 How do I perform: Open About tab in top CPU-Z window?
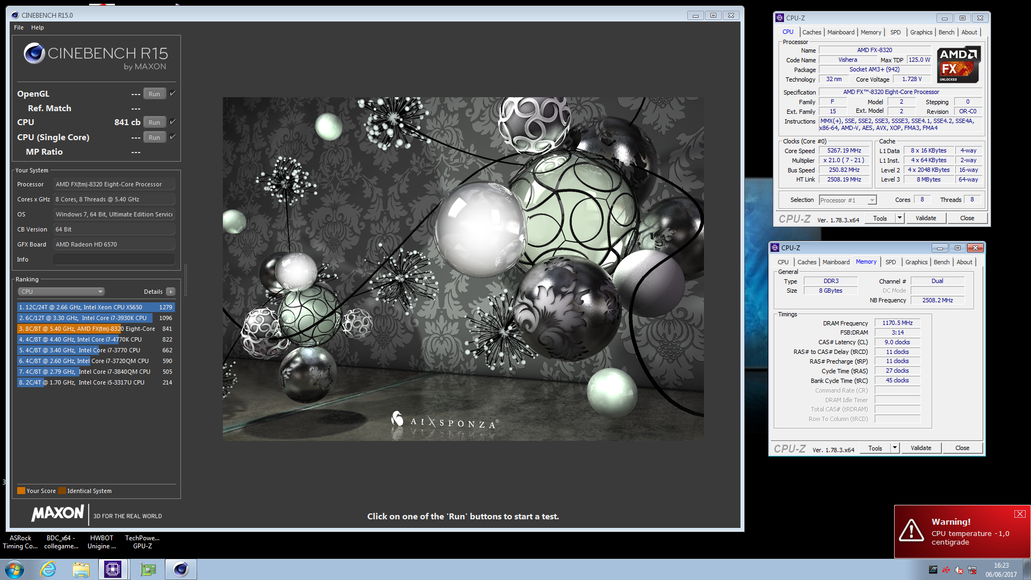coord(969,32)
